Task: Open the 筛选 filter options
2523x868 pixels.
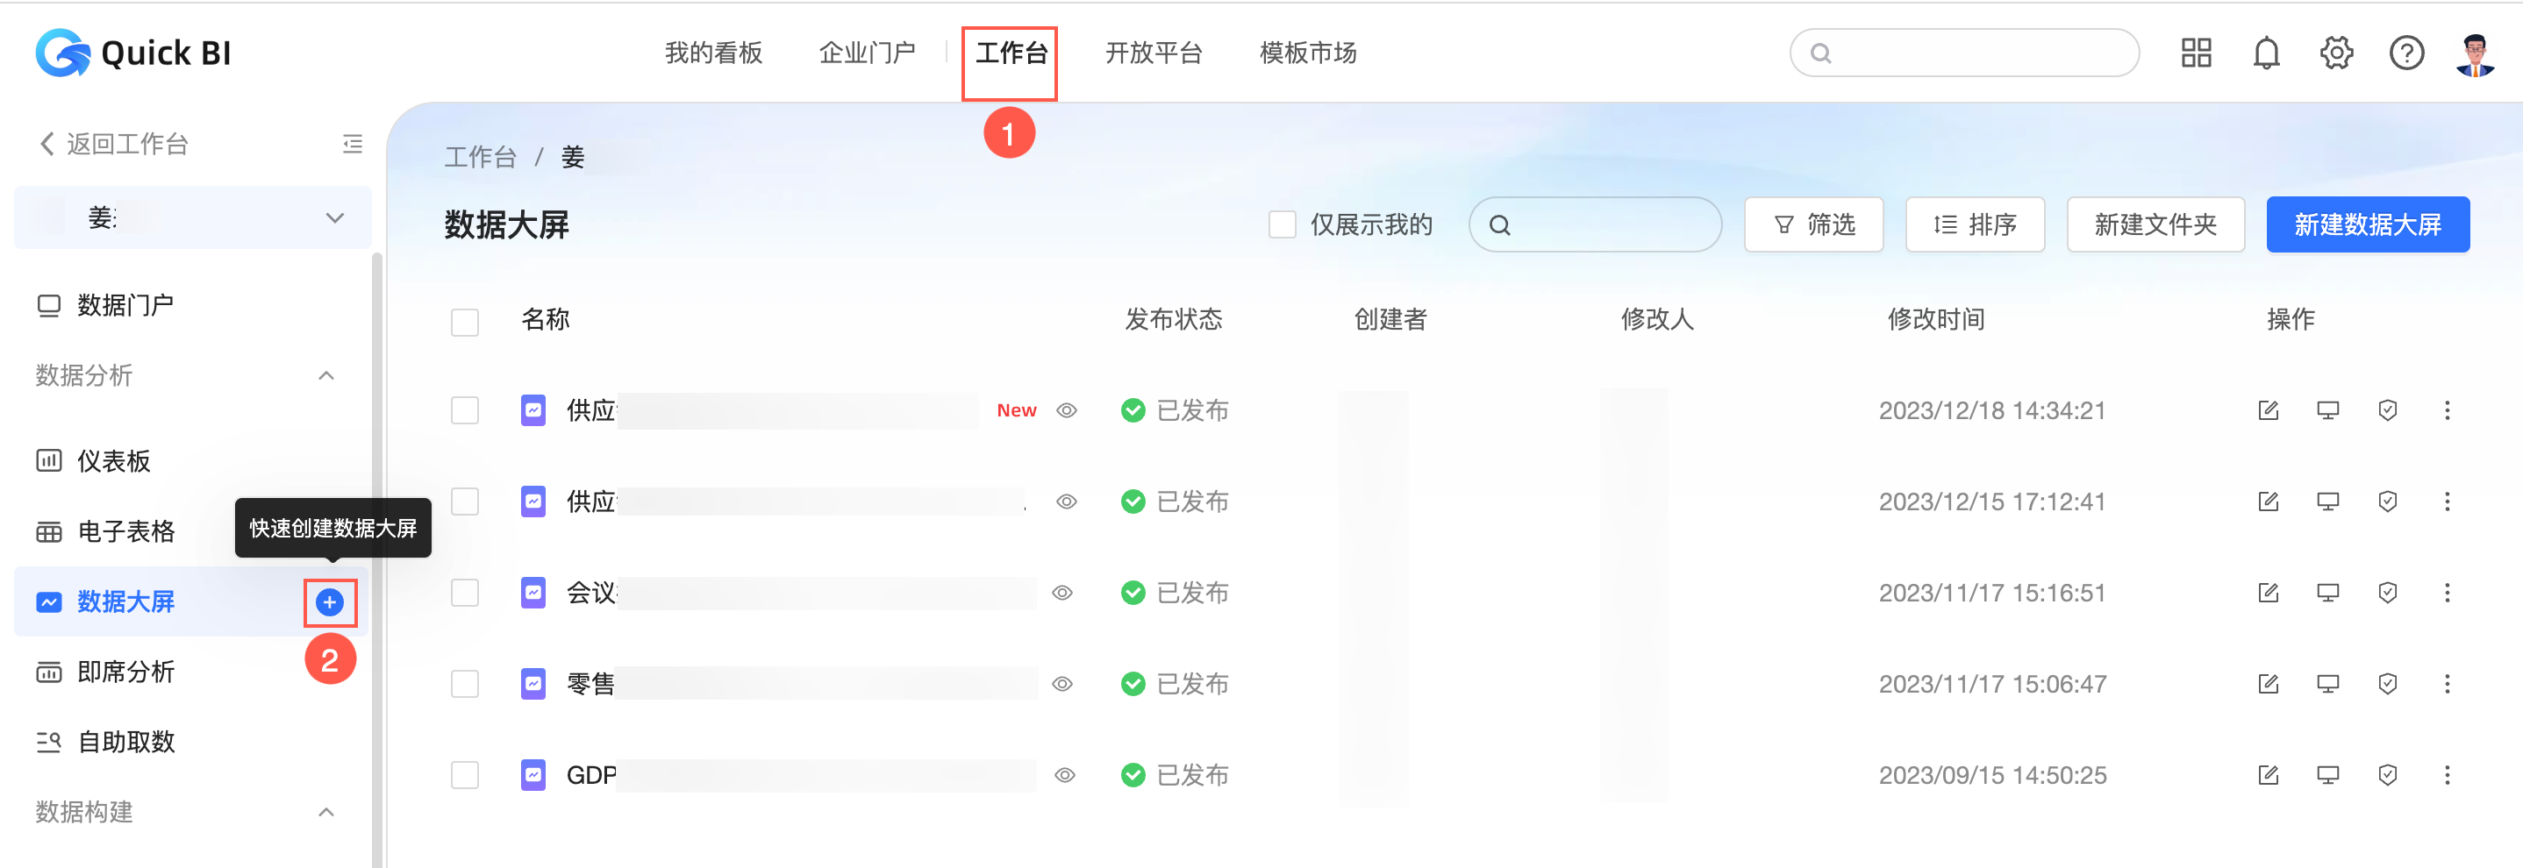Action: click(1814, 225)
